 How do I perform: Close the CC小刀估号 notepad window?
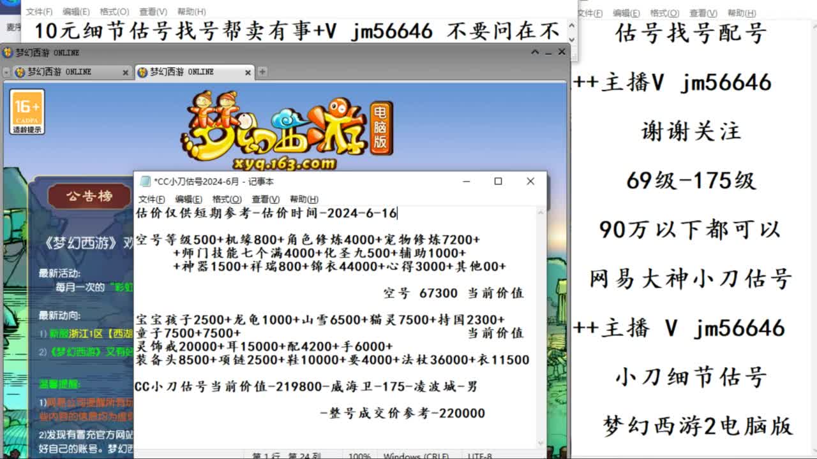tap(530, 182)
